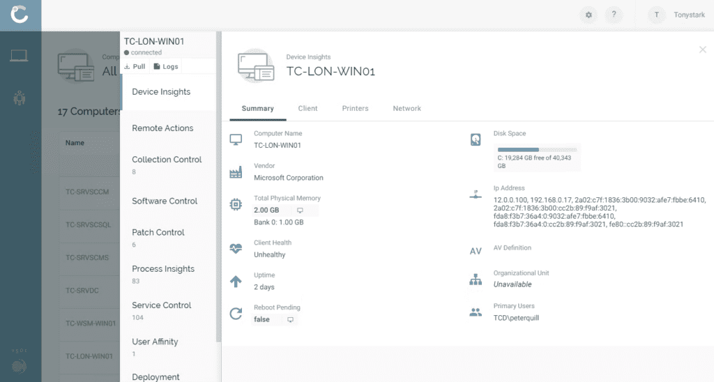The width and height of the screenshot is (714, 382).
Task: Click the device menu vertical scrollbar
Action: coord(218,187)
